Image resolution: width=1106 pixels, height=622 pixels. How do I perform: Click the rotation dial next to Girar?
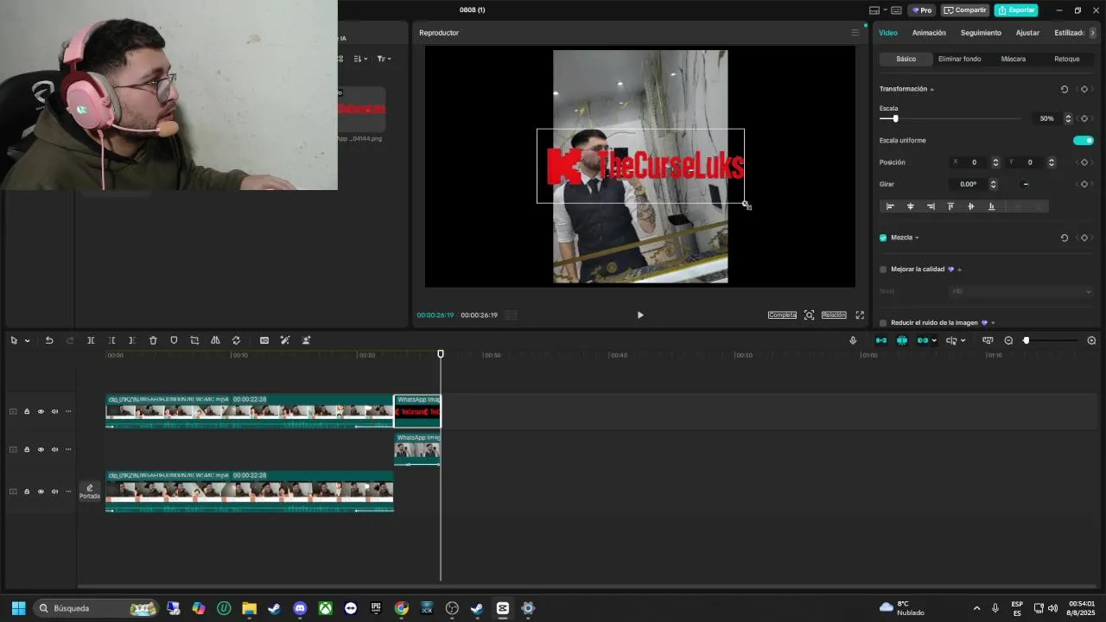[x=1026, y=184]
